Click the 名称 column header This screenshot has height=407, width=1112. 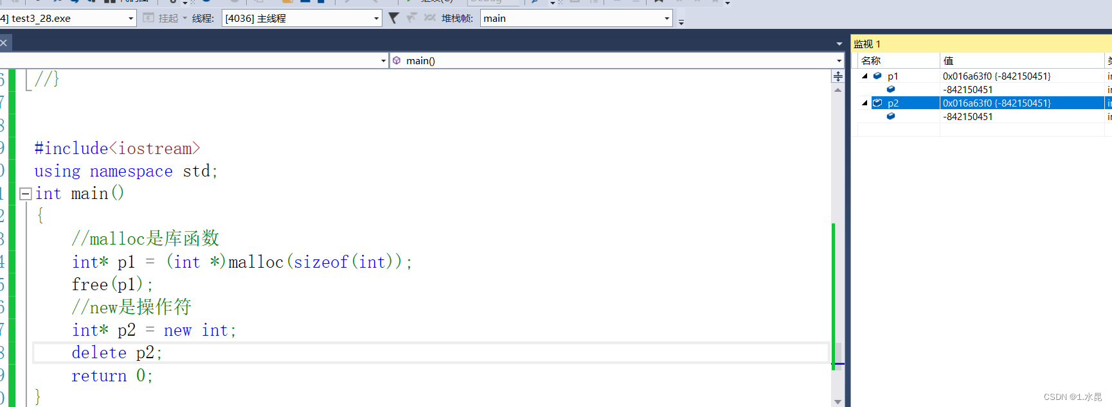coord(899,60)
